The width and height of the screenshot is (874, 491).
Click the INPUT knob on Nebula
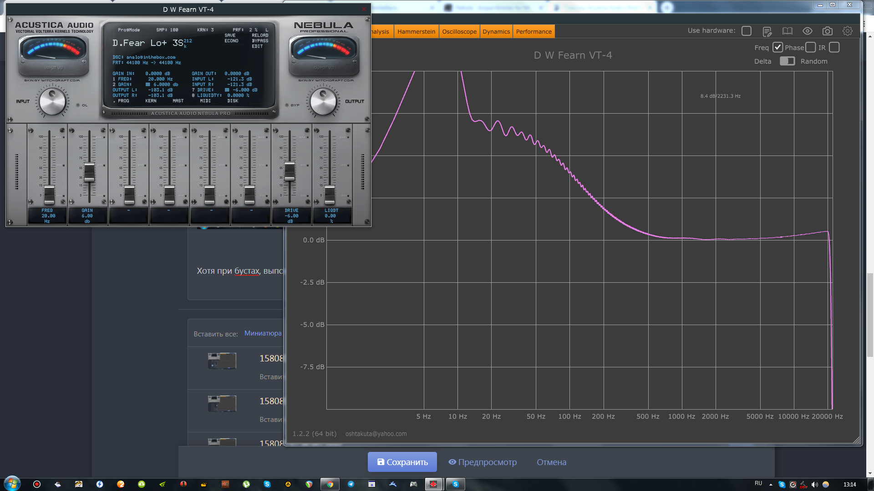point(52,102)
